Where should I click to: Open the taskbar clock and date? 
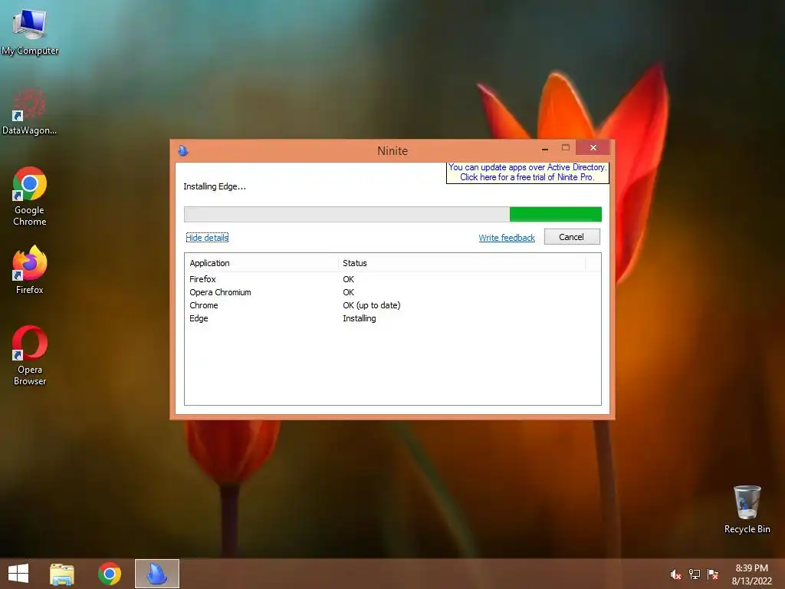(x=752, y=574)
